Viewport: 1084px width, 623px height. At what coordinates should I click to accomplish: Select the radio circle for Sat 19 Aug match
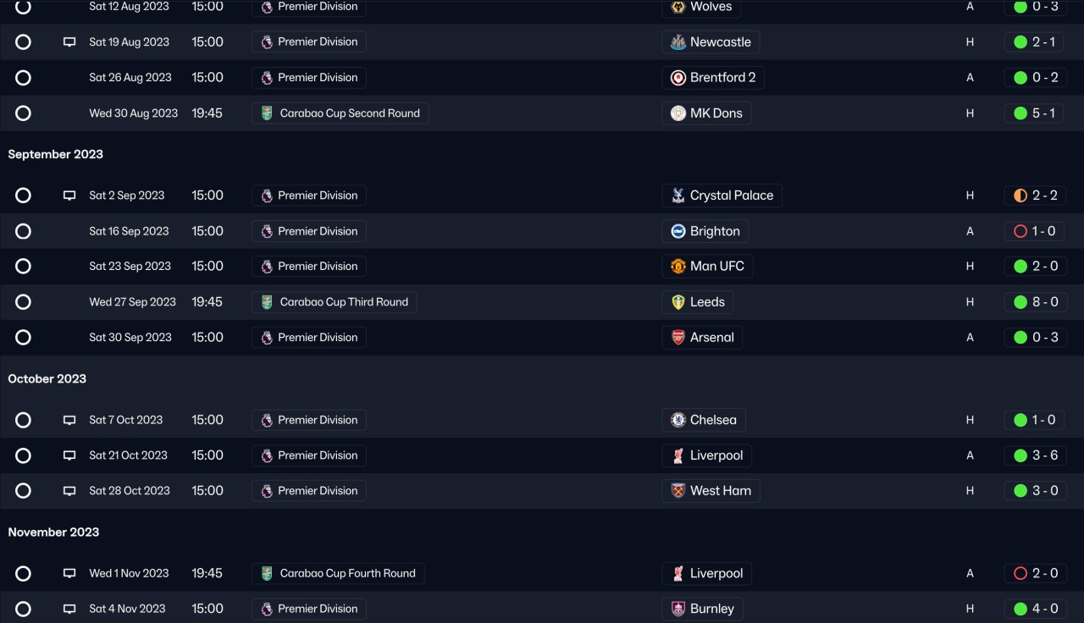coord(23,42)
